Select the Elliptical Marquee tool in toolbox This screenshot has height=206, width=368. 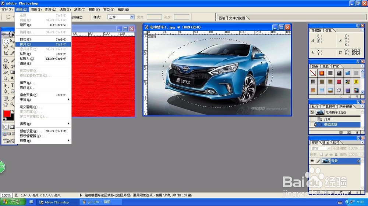6,41
